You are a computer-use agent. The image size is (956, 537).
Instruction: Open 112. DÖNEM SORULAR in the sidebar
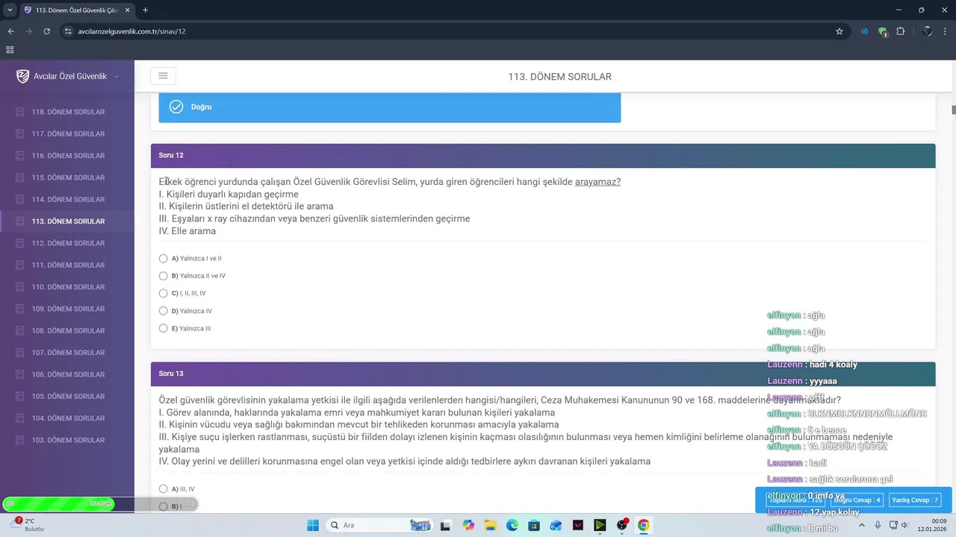(67, 243)
